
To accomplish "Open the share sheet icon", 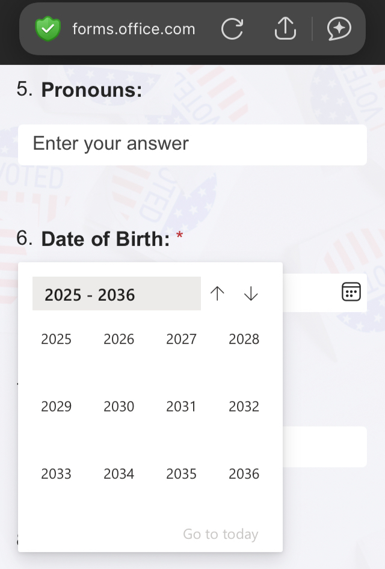I will (x=285, y=29).
